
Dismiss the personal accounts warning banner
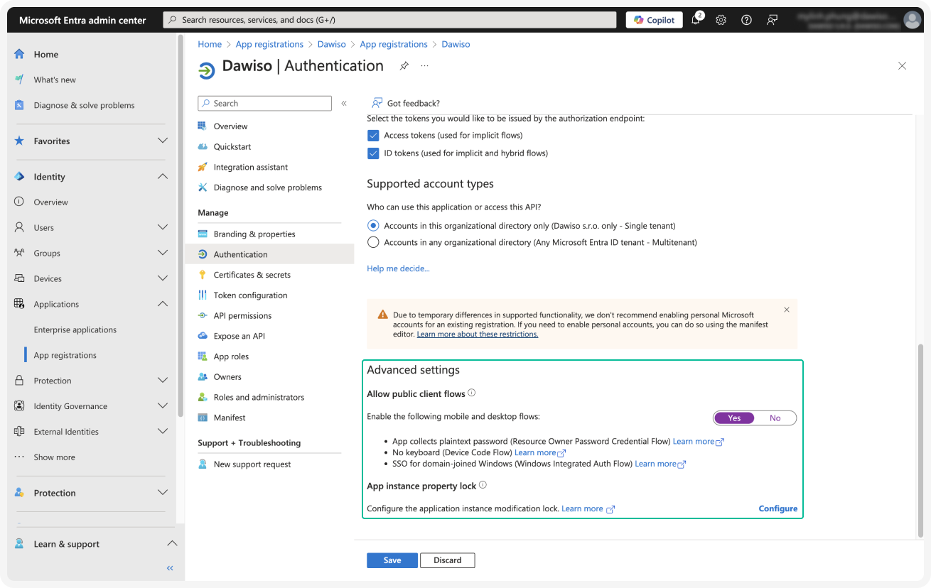(787, 310)
